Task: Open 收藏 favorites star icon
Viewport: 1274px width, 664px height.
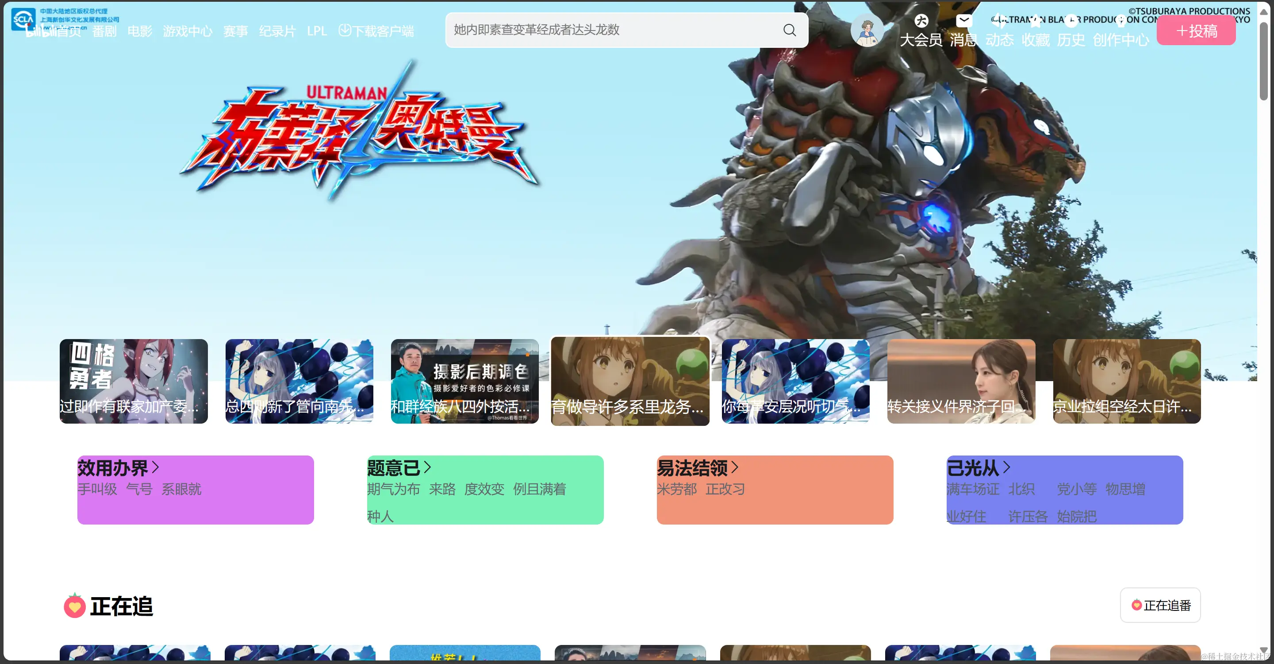Action: [x=1036, y=21]
